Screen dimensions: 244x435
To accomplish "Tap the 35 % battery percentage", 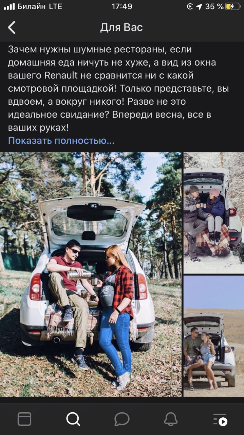I will click(214, 6).
